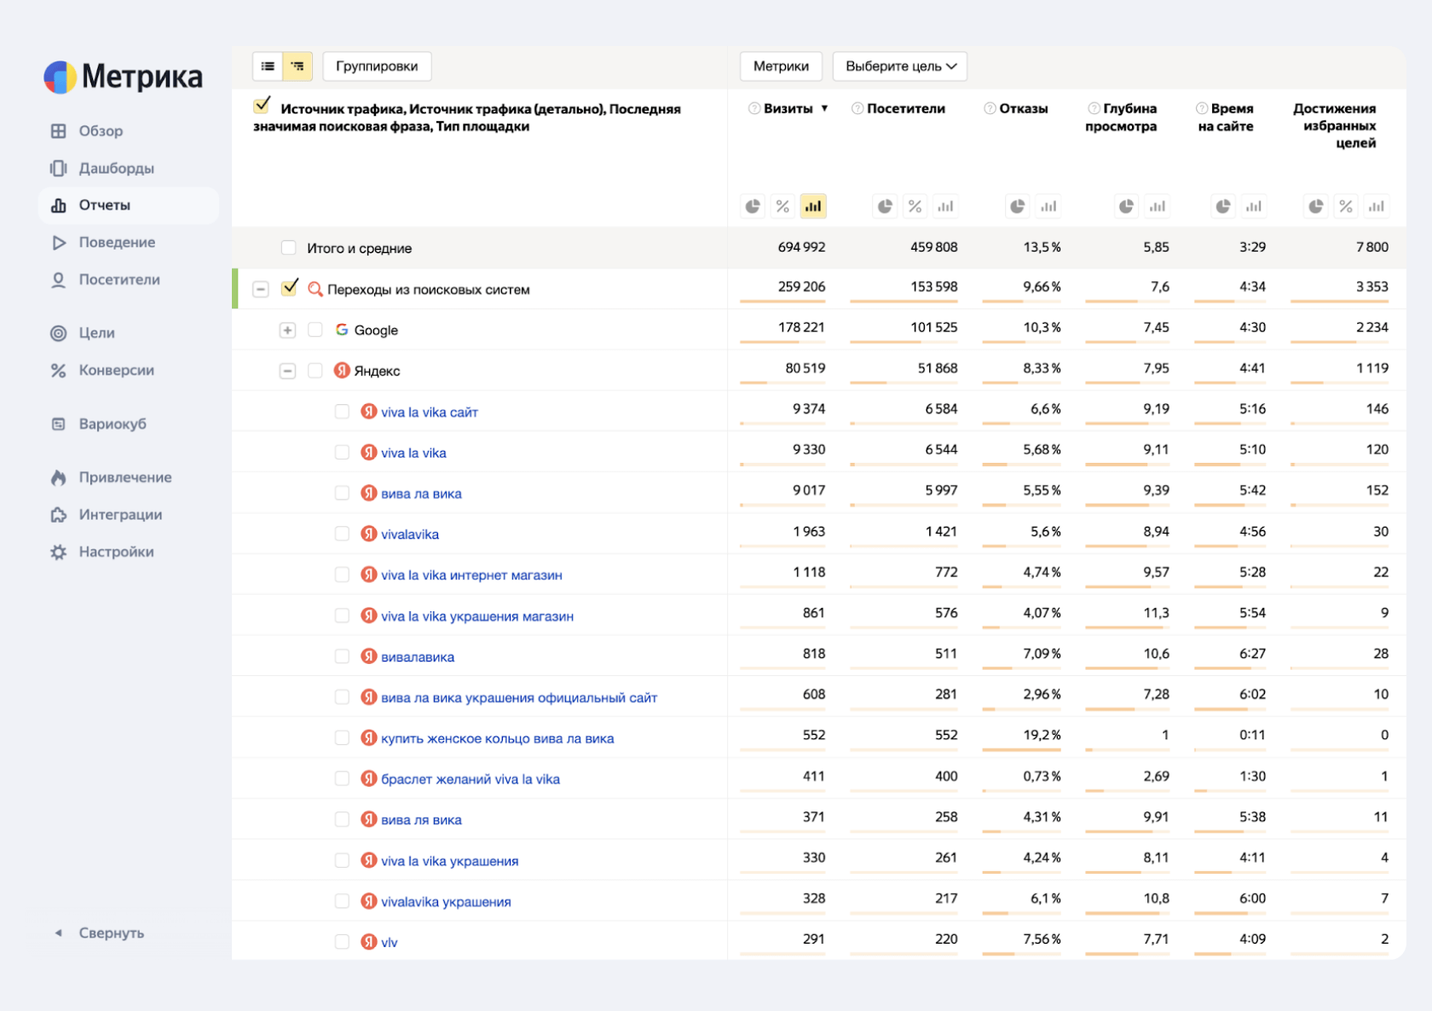Image resolution: width=1432 pixels, height=1011 pixels.
Task: Show Время на сайте as pie chart
Action: 1223,206
